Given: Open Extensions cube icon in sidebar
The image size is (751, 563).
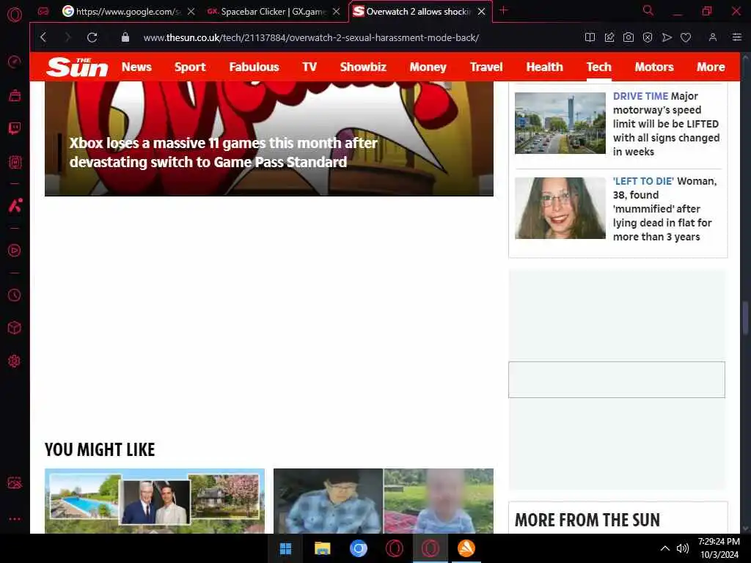Looking at the screenshot, I should (15, 328).
